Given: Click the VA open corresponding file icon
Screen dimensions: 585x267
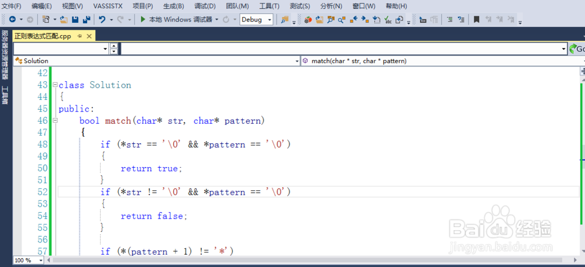Looking at the screenshot, I should click(x=400, y=20).
